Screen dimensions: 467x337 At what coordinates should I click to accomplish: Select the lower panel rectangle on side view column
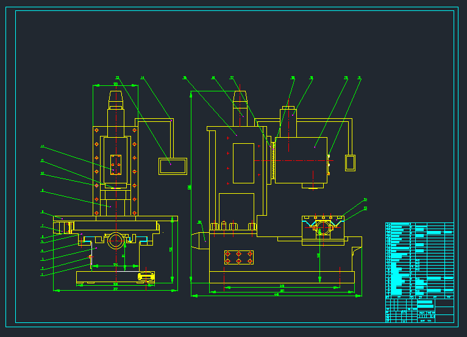237,211
